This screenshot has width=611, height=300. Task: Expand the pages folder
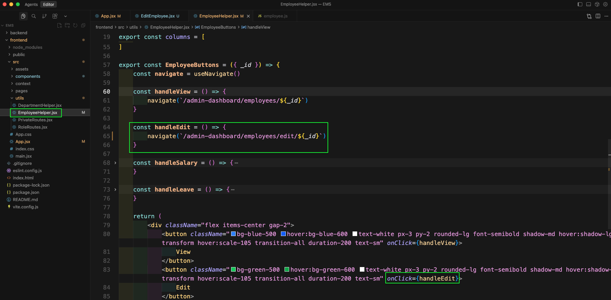[x=45, y=91]
